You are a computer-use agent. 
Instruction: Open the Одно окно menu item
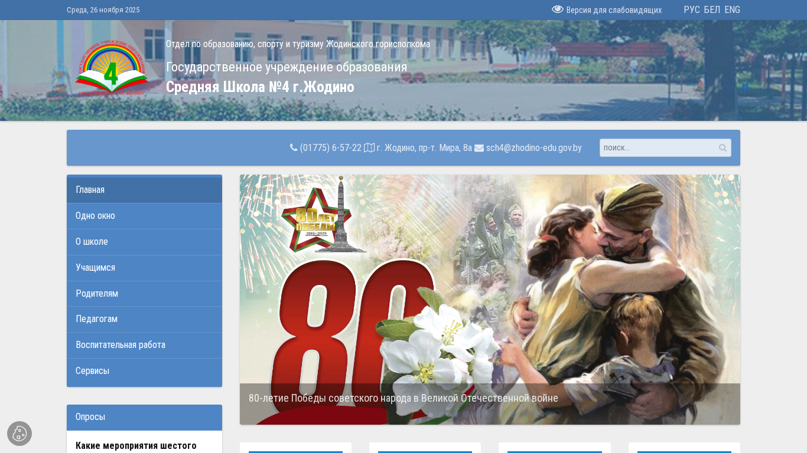[144, 216]
